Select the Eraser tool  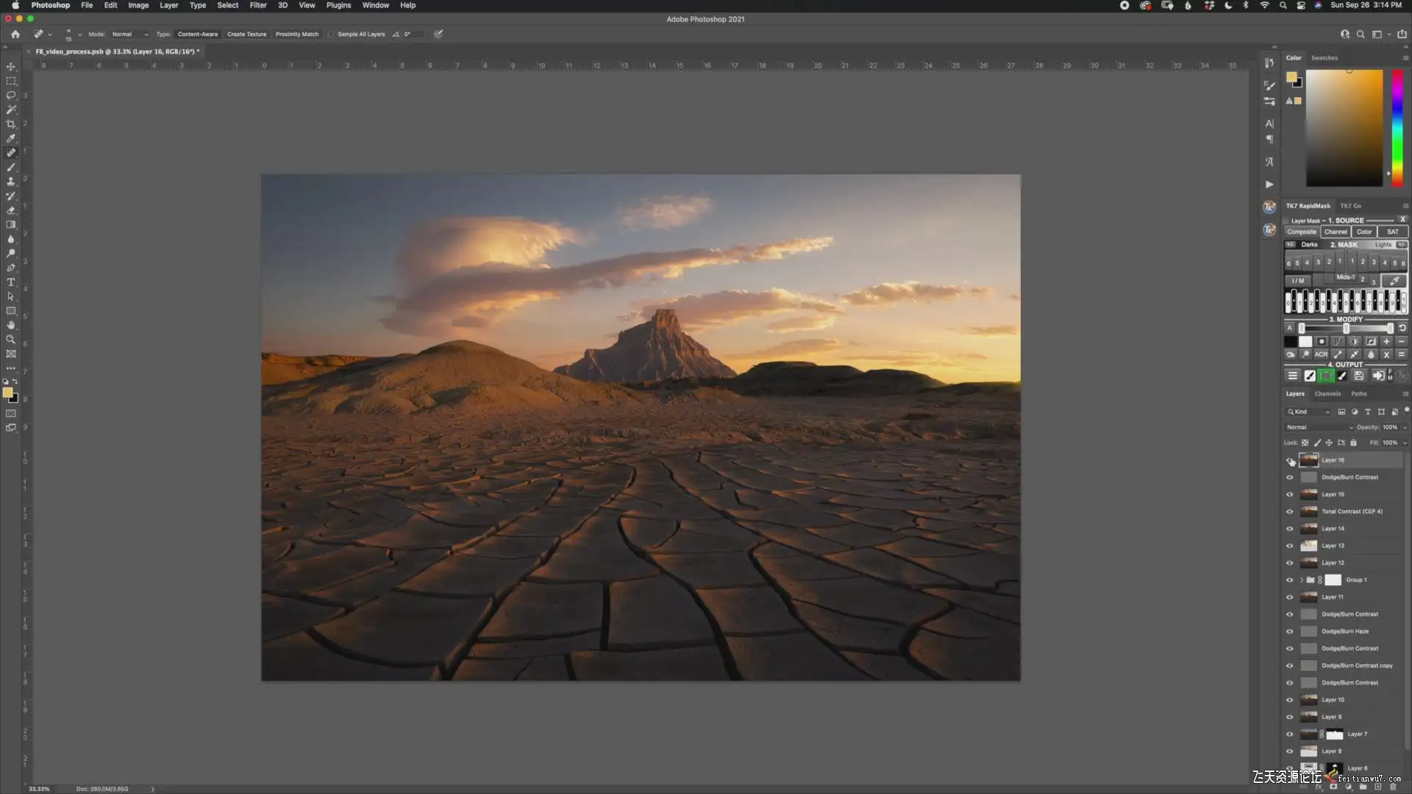[11, 210]
